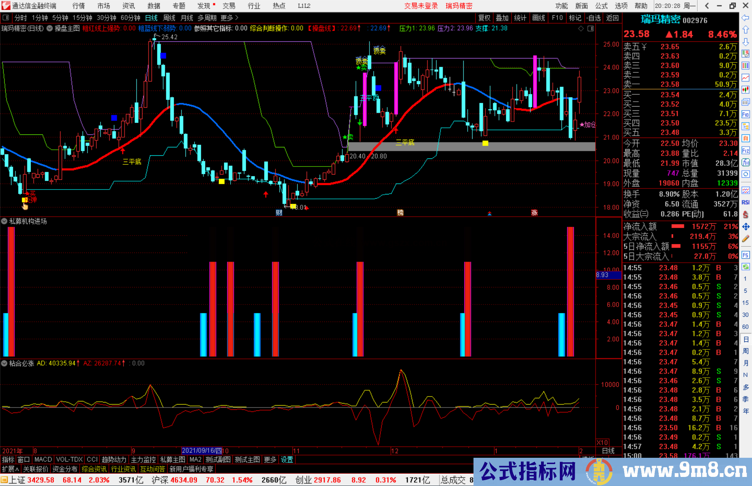Click the red S-arrow icon in sidebar
The width and height of the screenshot is (752, 486).
(745, 215)
